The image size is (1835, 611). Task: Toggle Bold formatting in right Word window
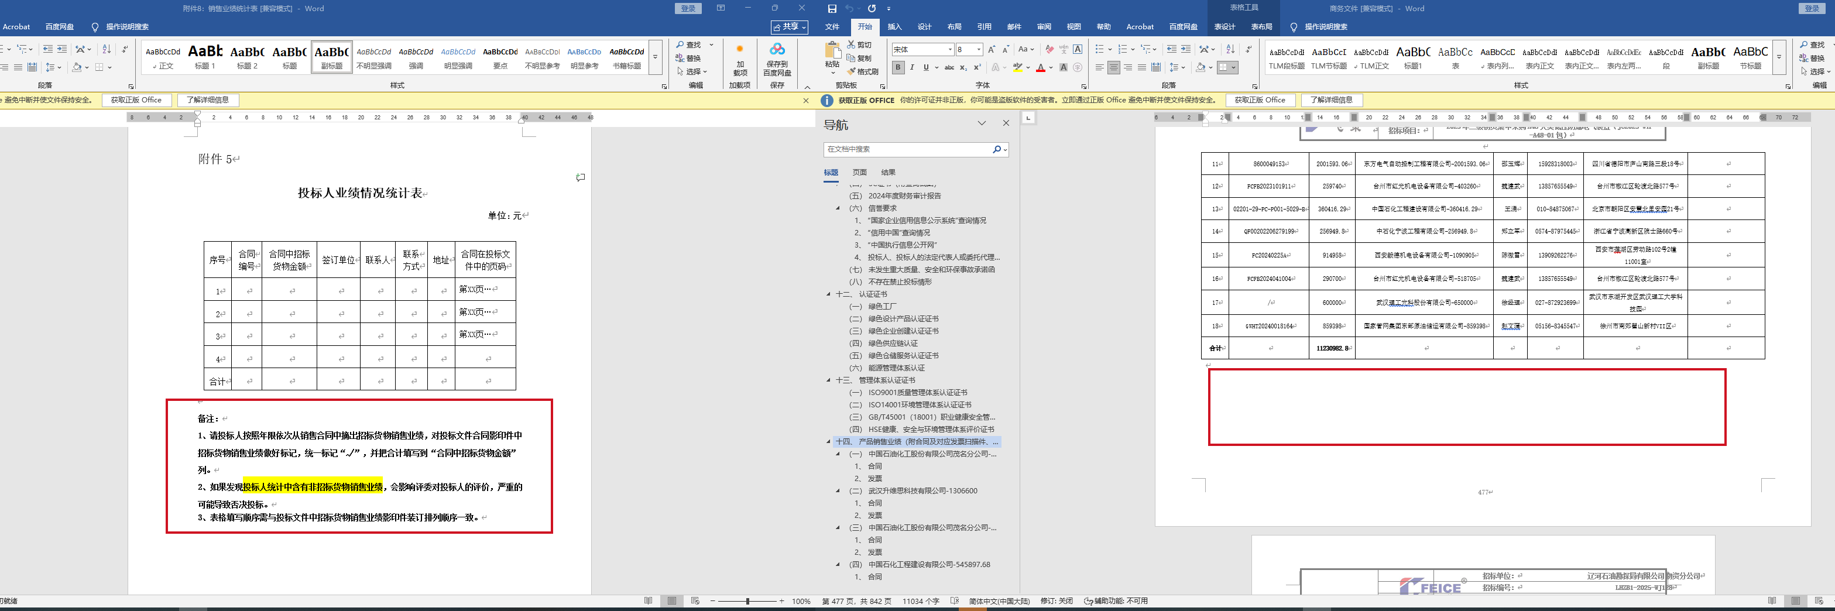898,68
